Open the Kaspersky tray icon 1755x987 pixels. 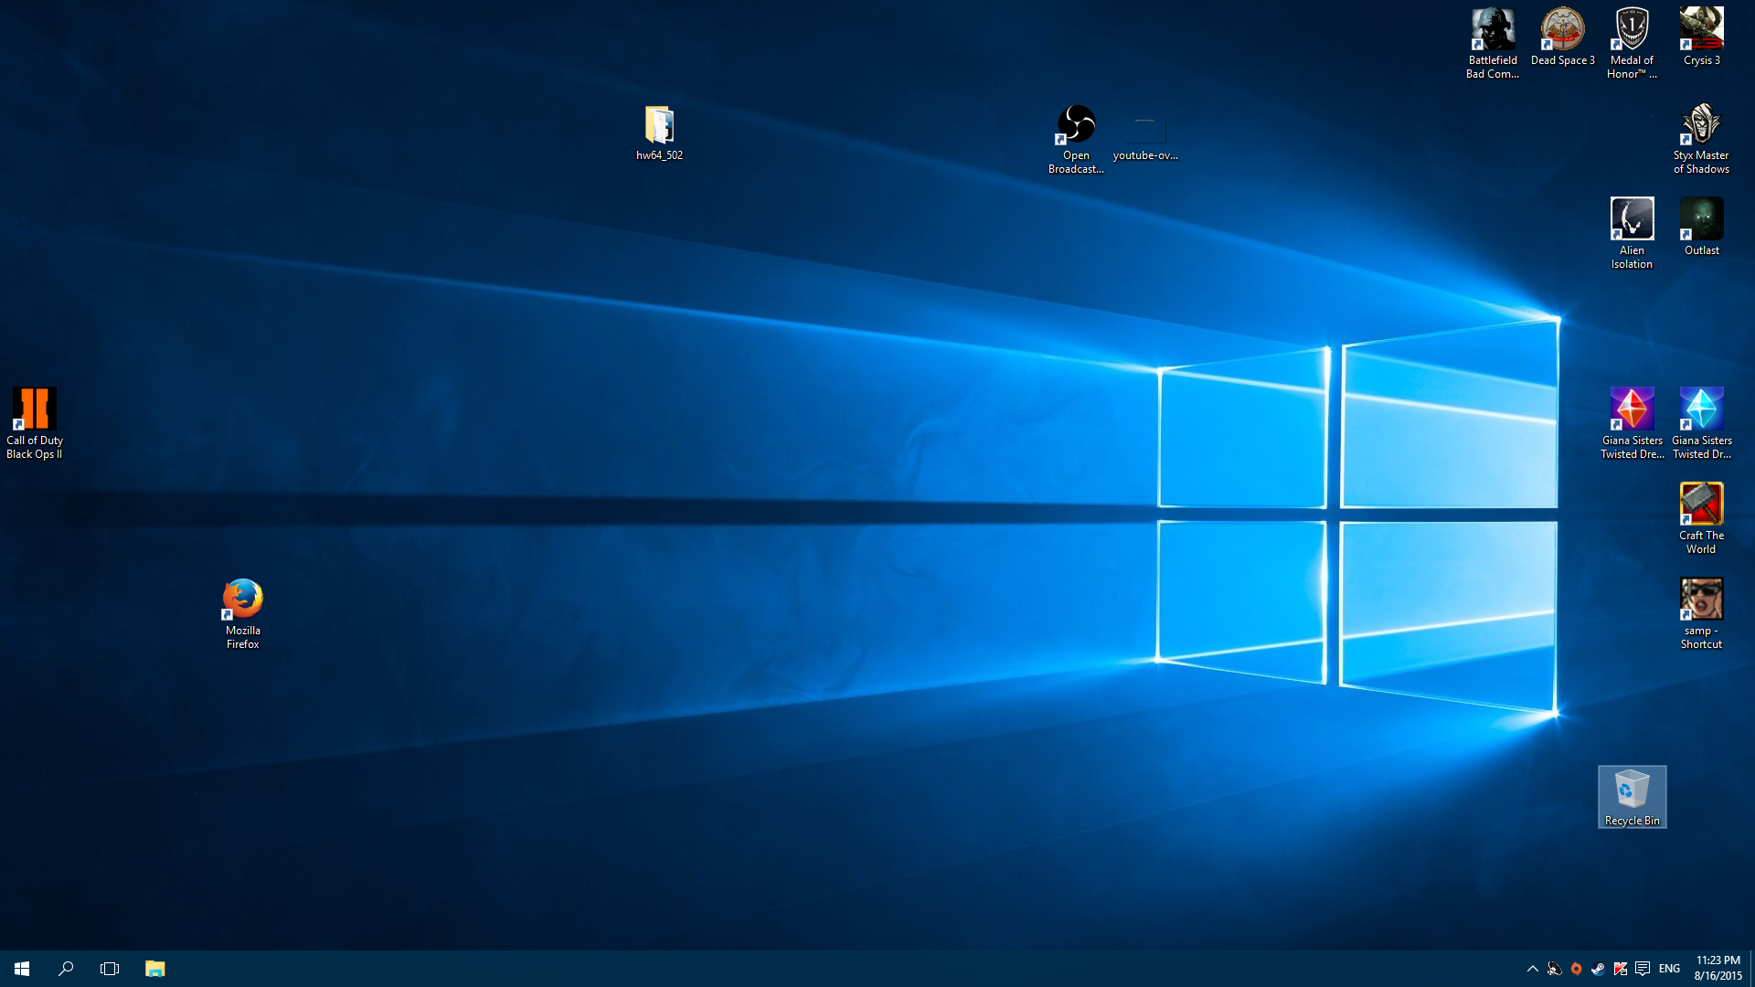[1620, 969]
